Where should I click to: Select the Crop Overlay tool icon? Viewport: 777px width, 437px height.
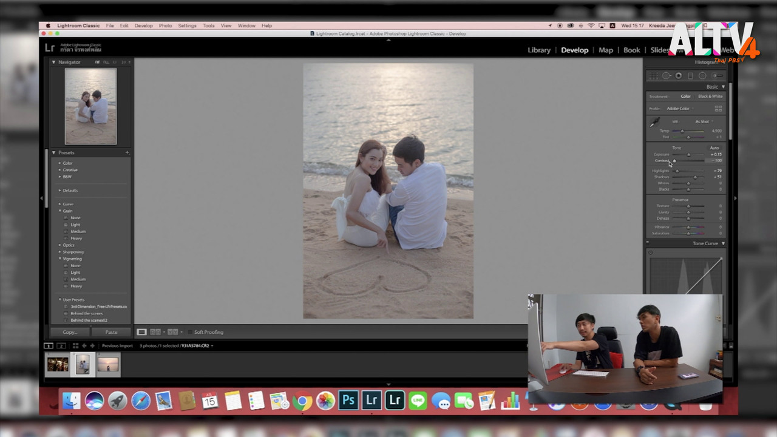coord(654,76)
